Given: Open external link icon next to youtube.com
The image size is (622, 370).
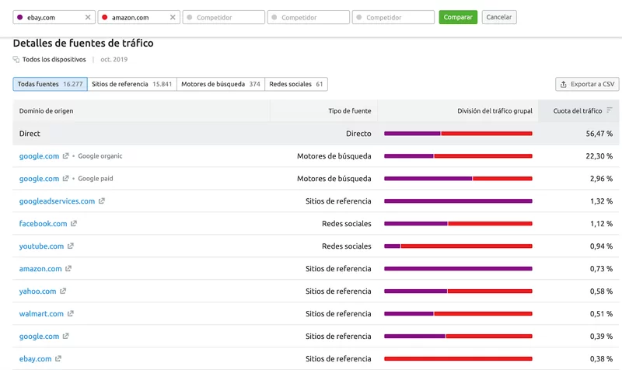Looking at the screenshot, I should [x=71, y=246].
